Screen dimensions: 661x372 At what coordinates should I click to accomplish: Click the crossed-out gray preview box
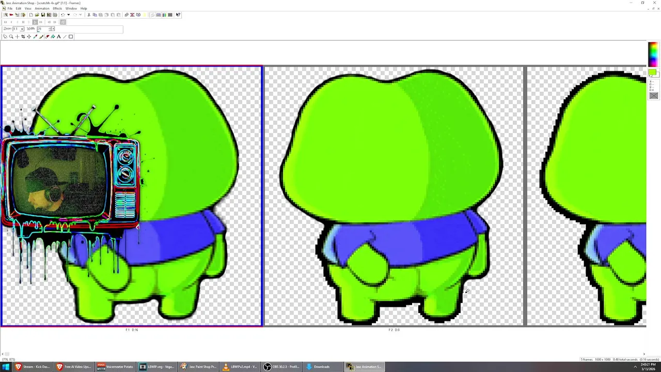coord(653,96)
